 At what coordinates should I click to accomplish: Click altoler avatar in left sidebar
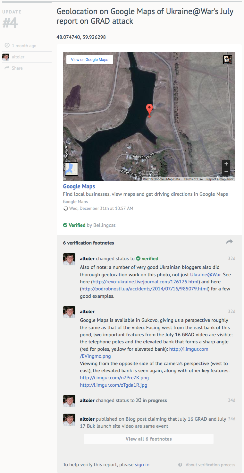click(x=6, y=57)
